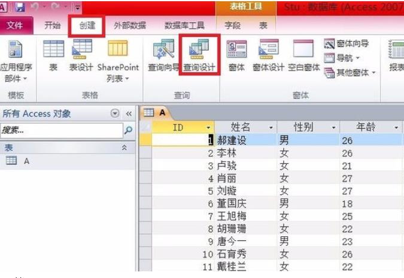Click the Save icon in quick access toolbar
The width and height of the screenshot is (404, 278).
point(20,7)
